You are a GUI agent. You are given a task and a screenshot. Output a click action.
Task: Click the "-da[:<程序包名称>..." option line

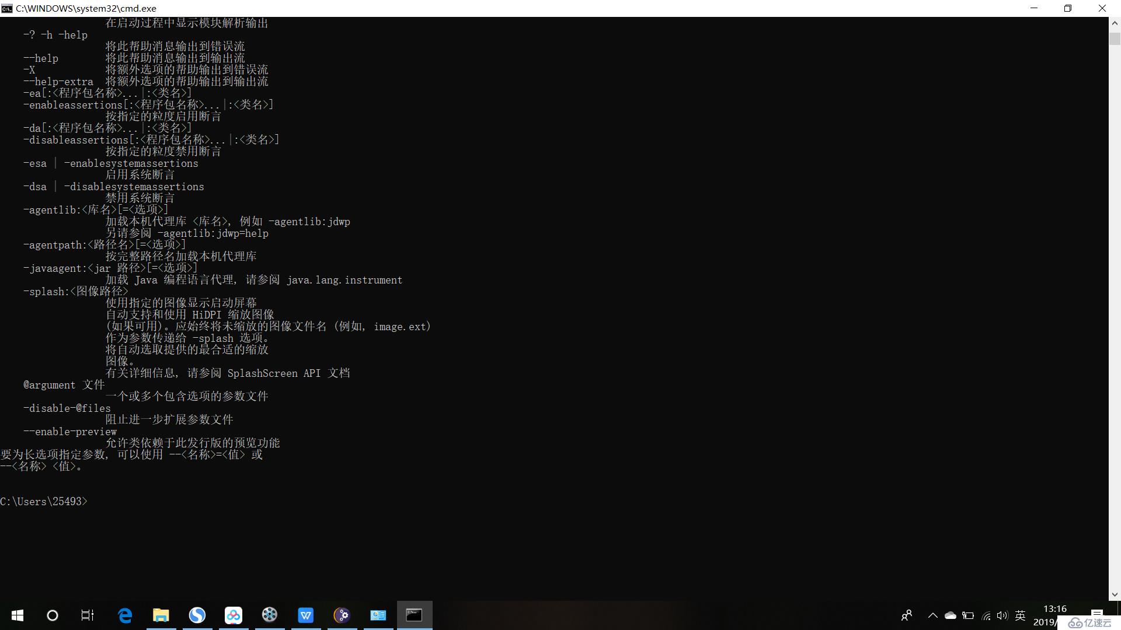107,128
